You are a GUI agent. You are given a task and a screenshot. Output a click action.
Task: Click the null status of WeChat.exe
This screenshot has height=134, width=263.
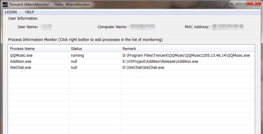[x=74, y=67]
